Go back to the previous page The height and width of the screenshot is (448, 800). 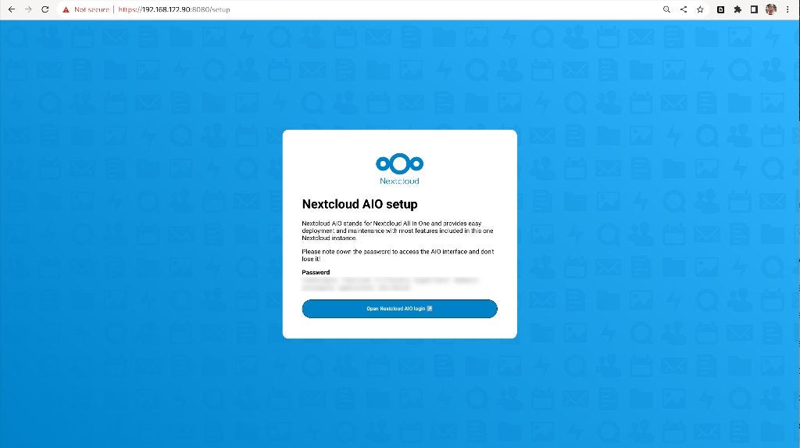pyautogui.click(x=12, y=9)
